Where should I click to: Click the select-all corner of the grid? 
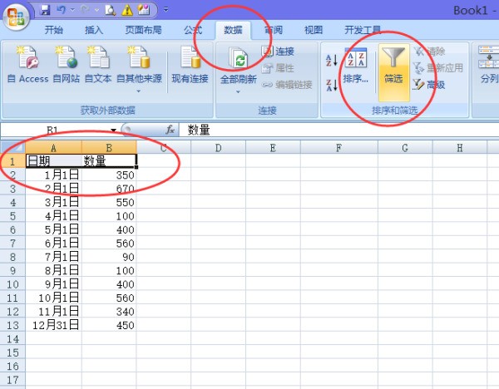[x=12, y=147]
